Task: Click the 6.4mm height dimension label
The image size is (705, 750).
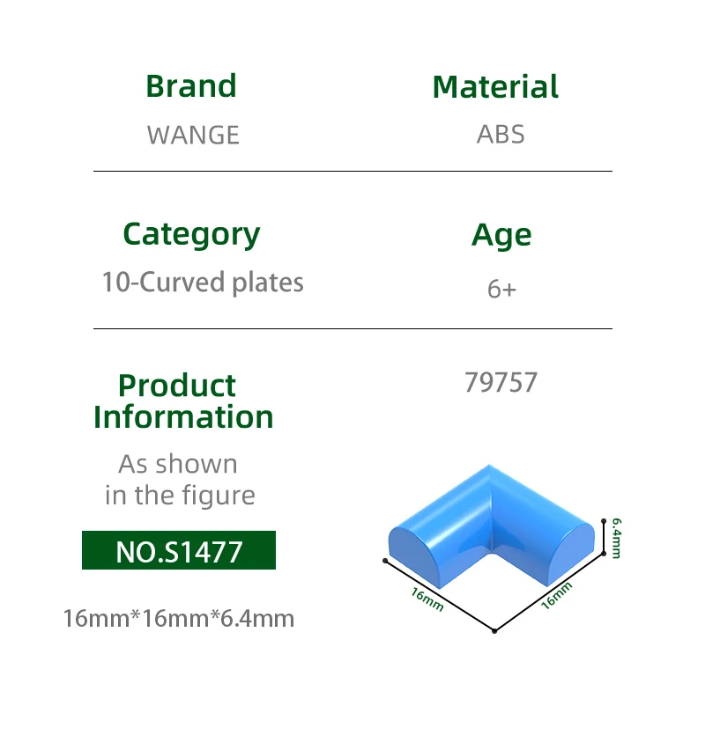Action: (617, 536)
